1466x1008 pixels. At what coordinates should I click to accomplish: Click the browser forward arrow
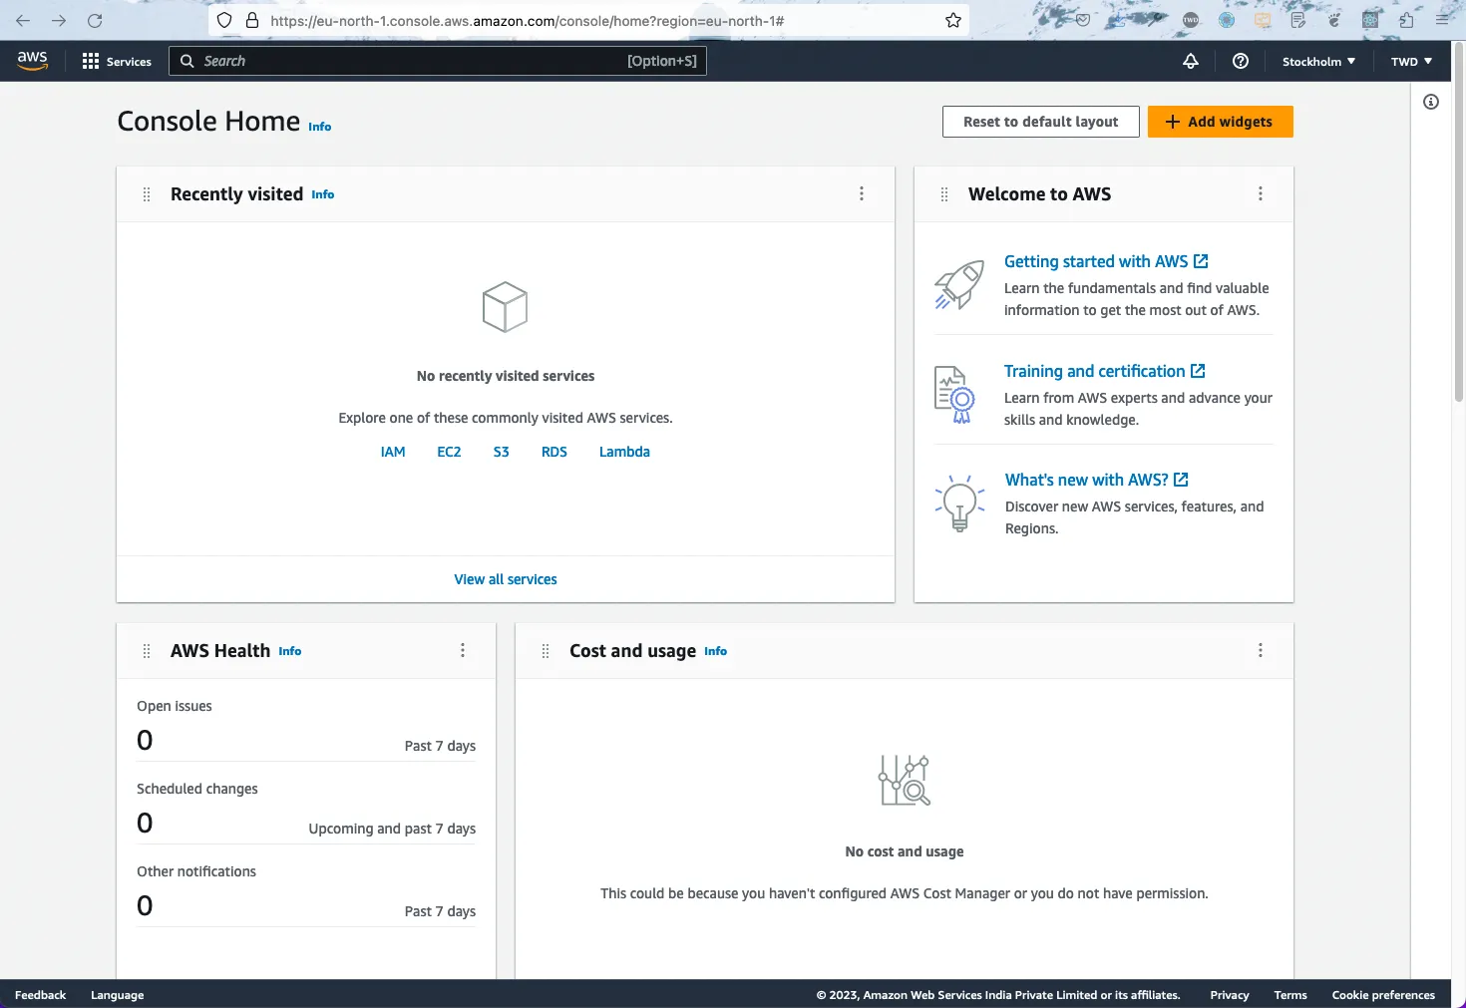[59, 20]
